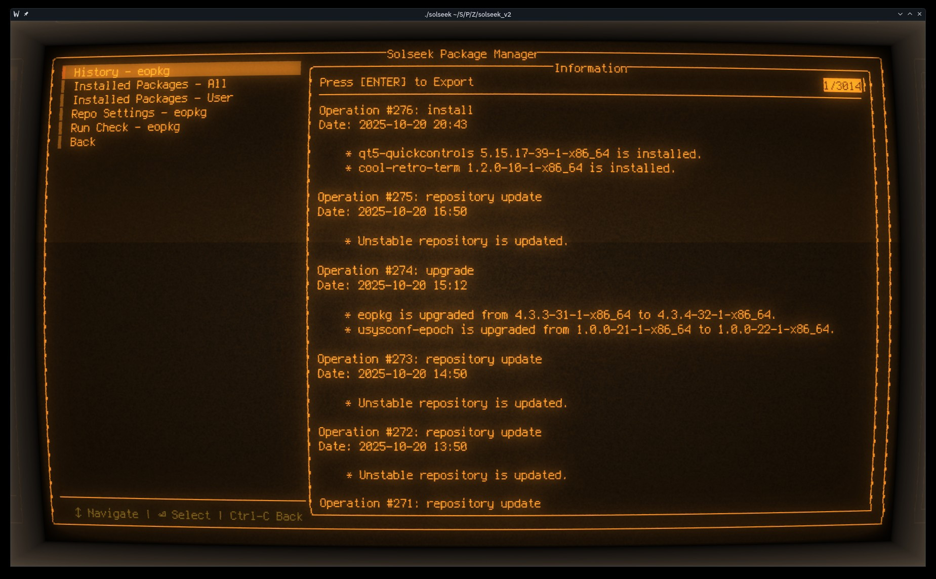Close the solseek terminal window
This screenshot has width=936, height=579.
pyautogui.click(x=919, y=14)
